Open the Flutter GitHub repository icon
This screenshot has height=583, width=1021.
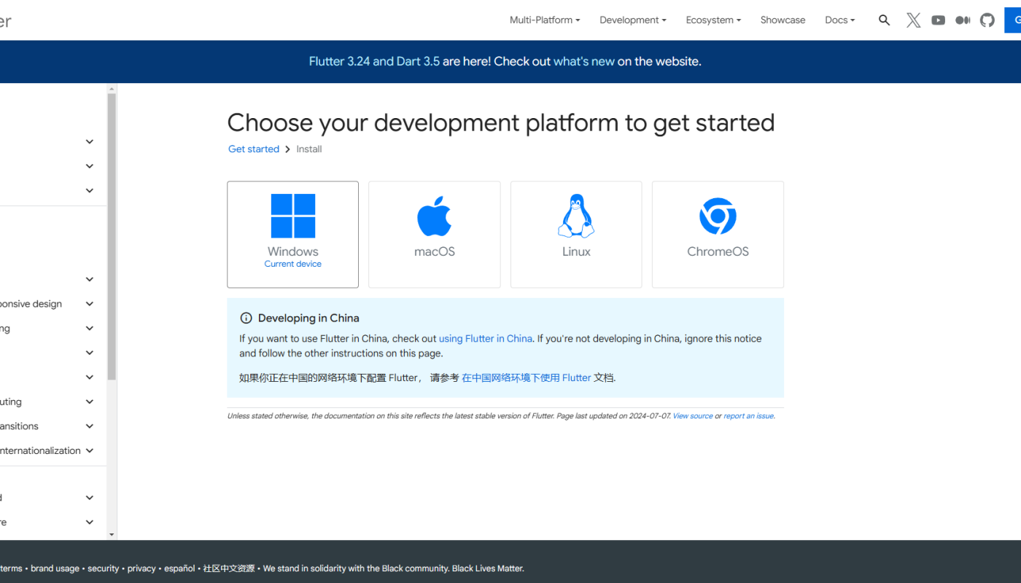[x=987, y=20]
